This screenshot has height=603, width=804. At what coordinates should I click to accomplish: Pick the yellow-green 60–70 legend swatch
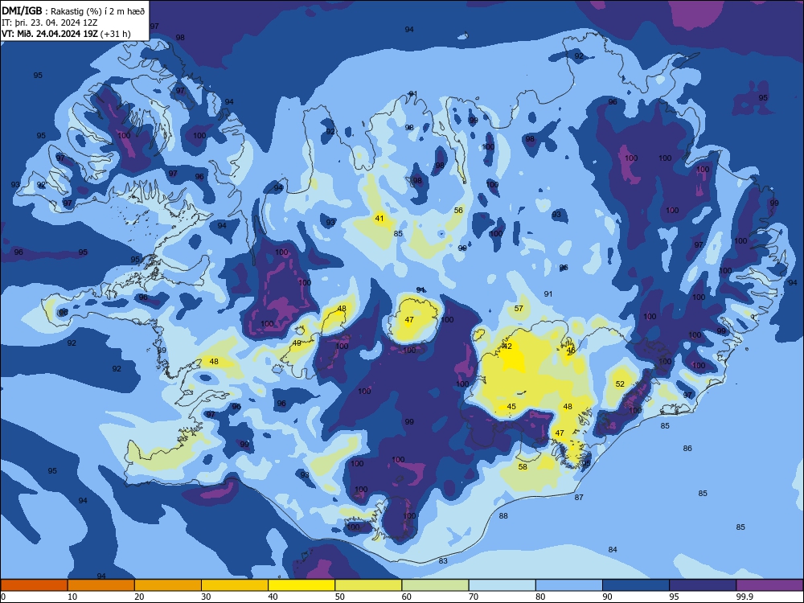coord(435,585)
